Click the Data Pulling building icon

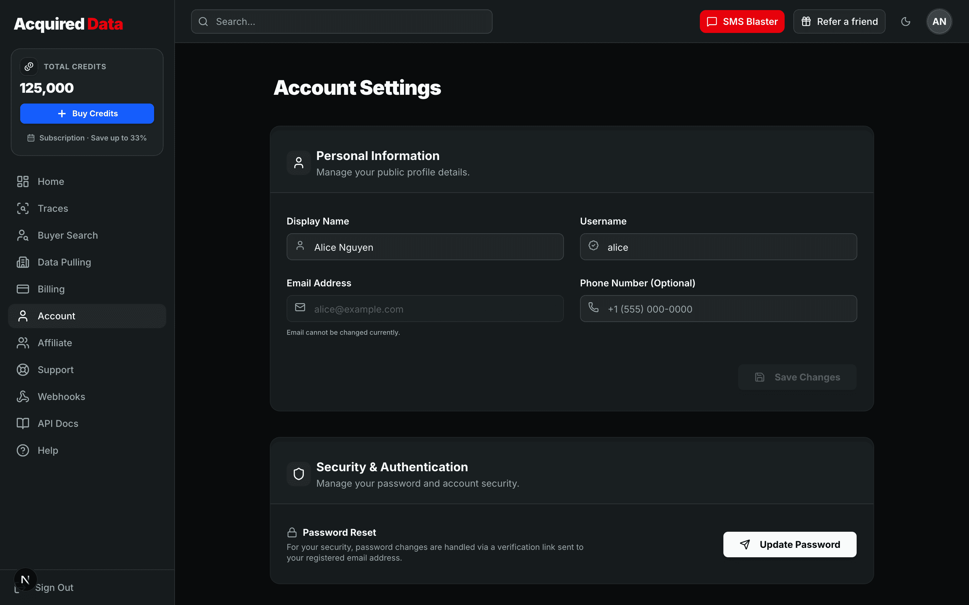[x=23, y=262]
